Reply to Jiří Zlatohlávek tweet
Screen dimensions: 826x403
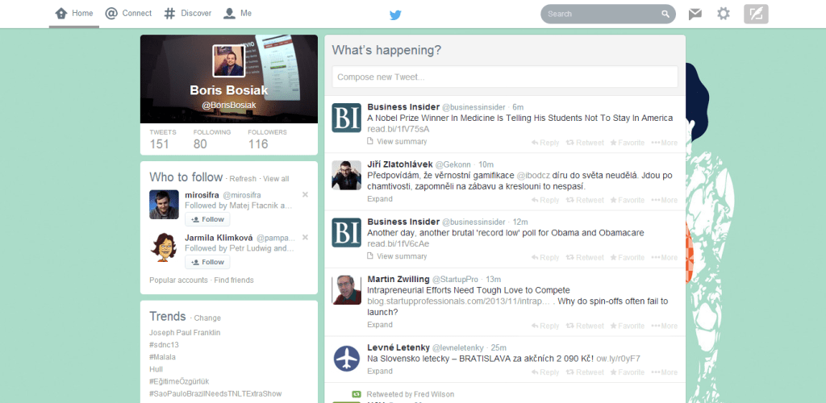[x=545, y=200]
